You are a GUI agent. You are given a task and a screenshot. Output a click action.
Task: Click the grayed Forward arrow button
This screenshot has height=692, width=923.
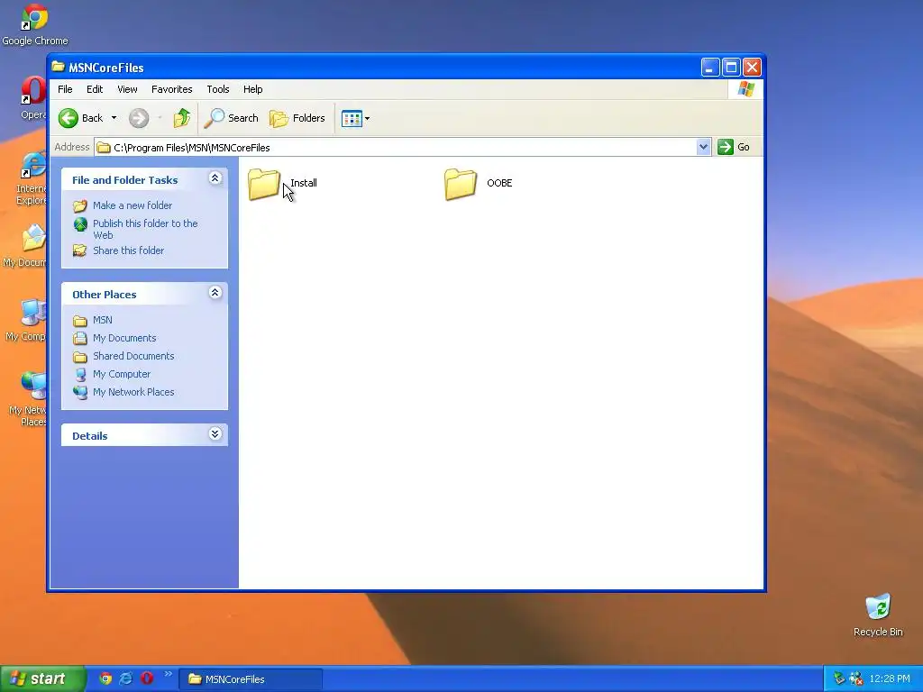139,118
